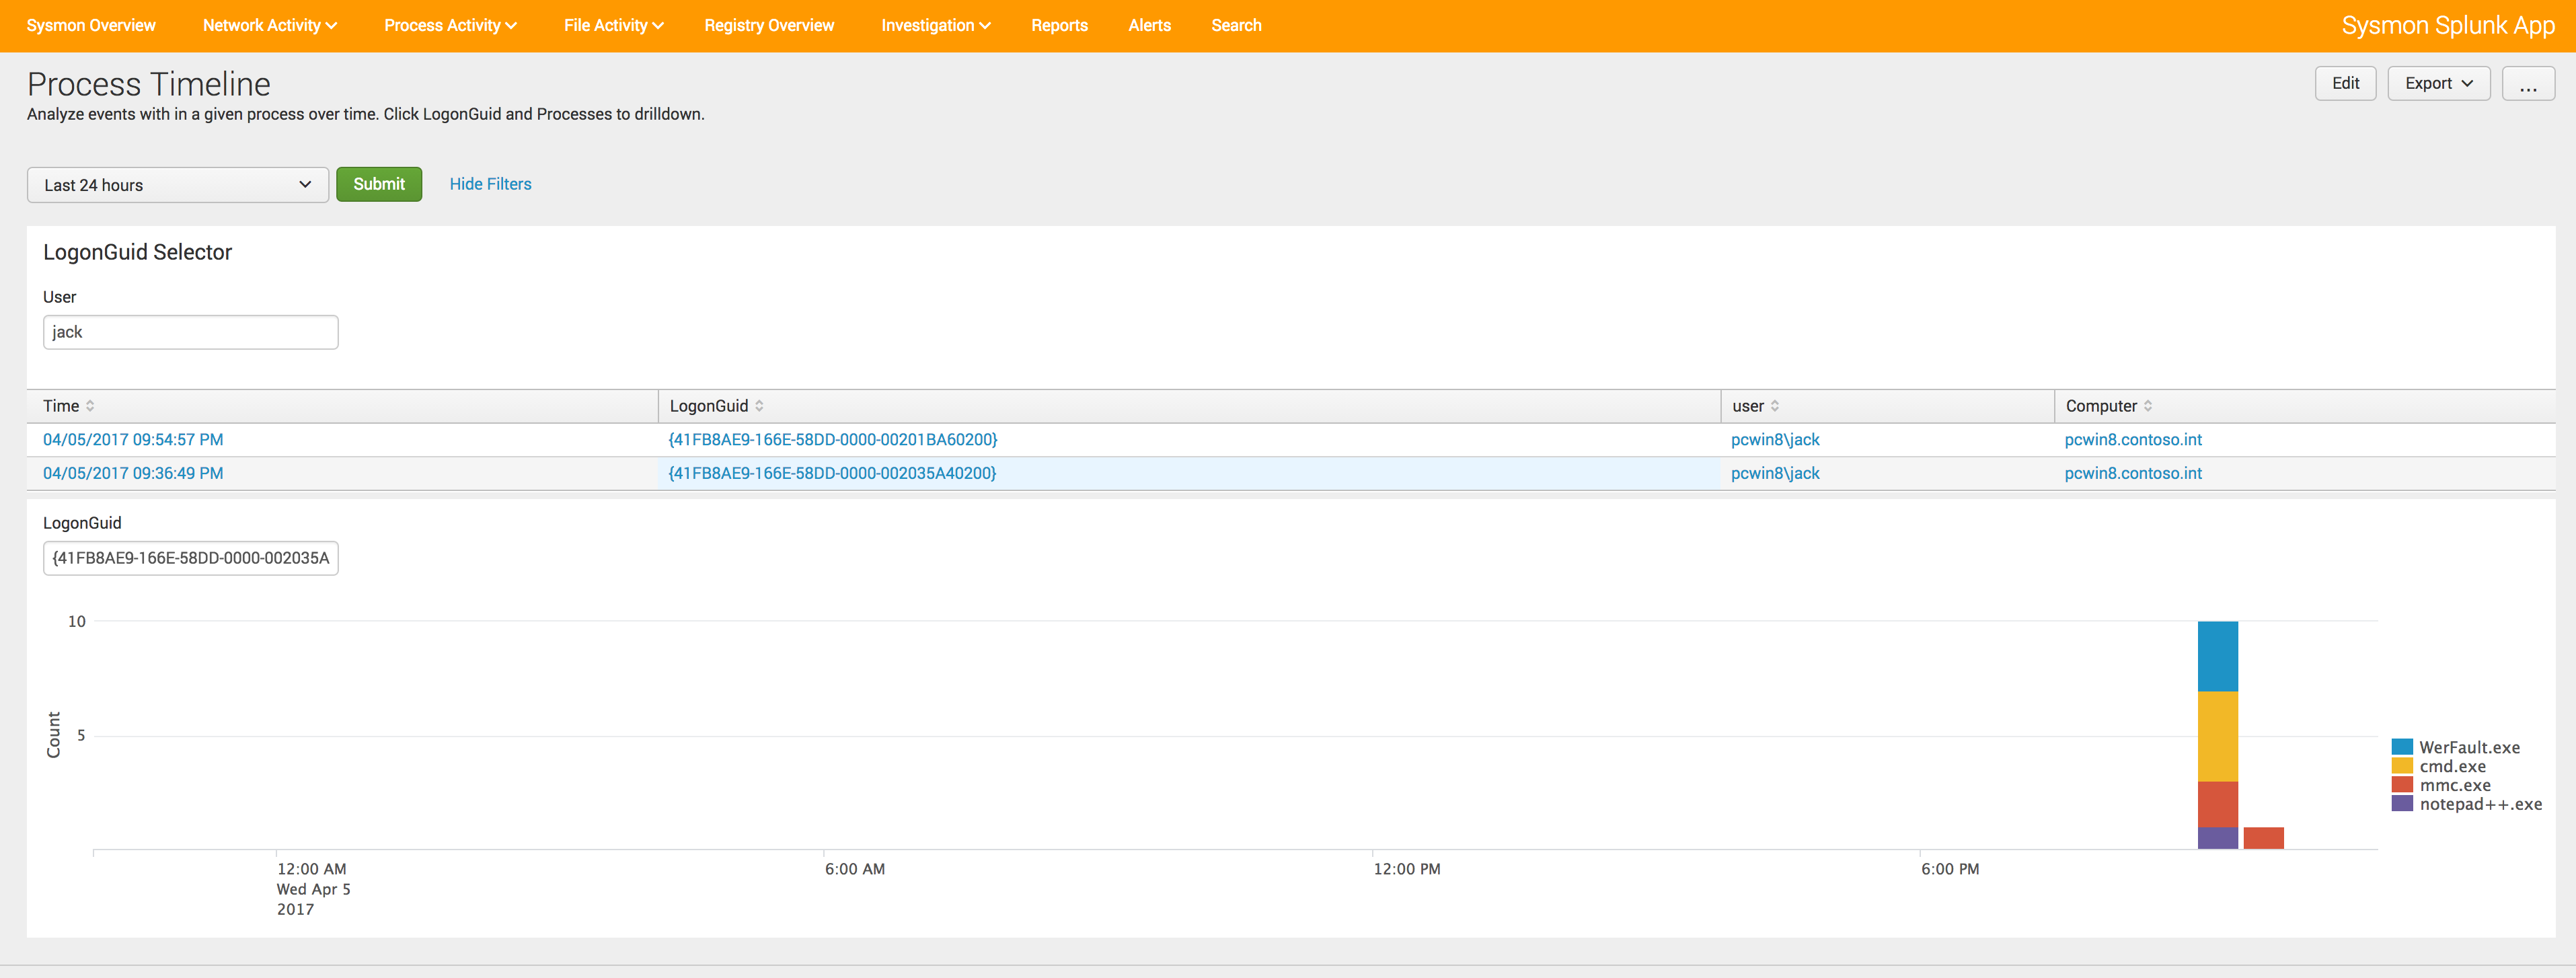2576x978 pixels.
Task: Open the more options ellipsis button
Action: tap(2528, 83)
